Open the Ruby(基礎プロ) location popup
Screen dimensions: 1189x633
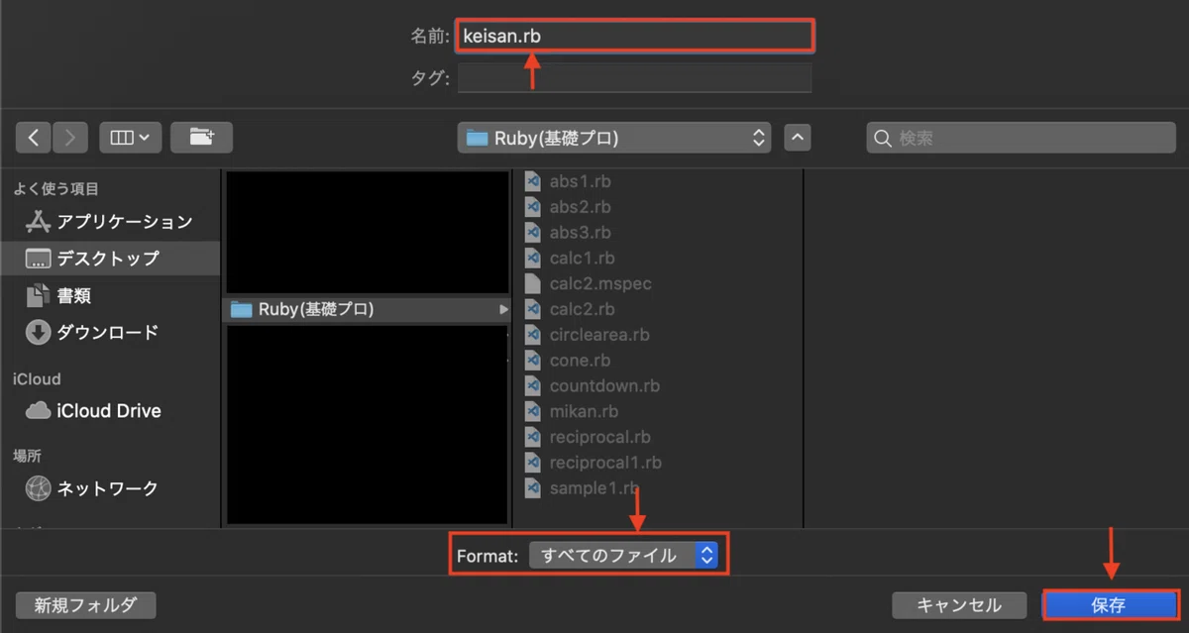616,138
